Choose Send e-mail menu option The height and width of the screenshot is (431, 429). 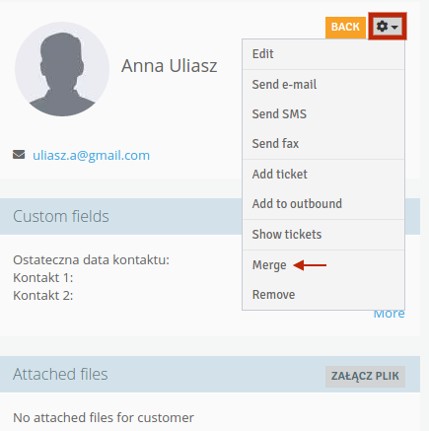point(323,85)
